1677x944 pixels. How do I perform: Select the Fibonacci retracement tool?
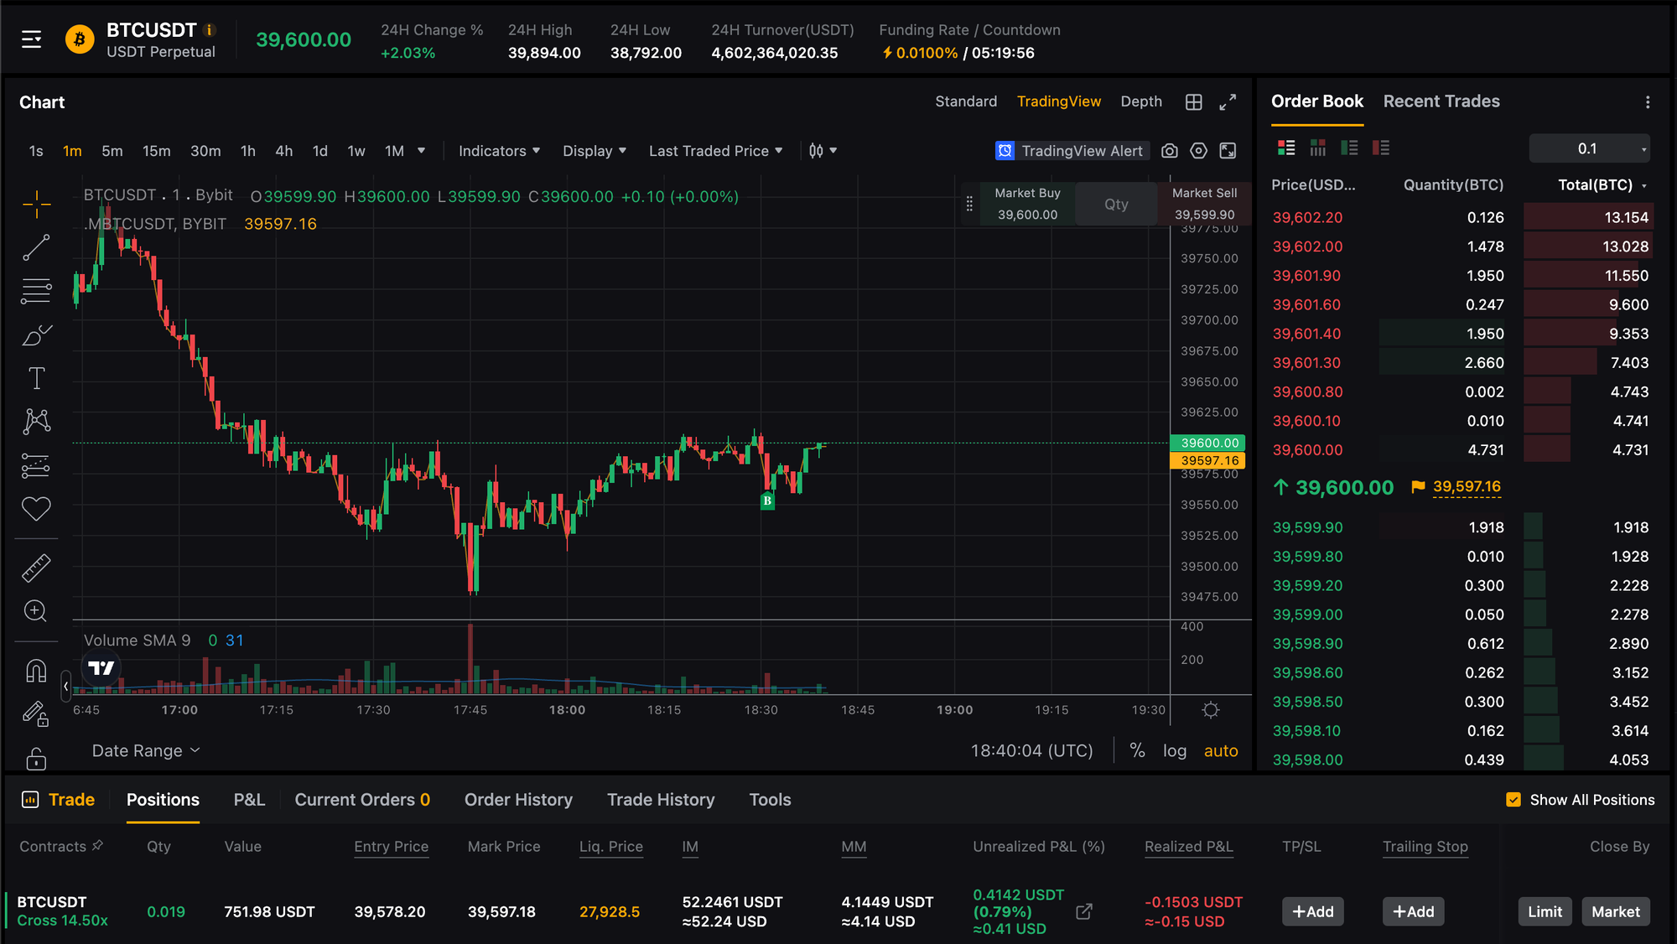pos(36,291)
